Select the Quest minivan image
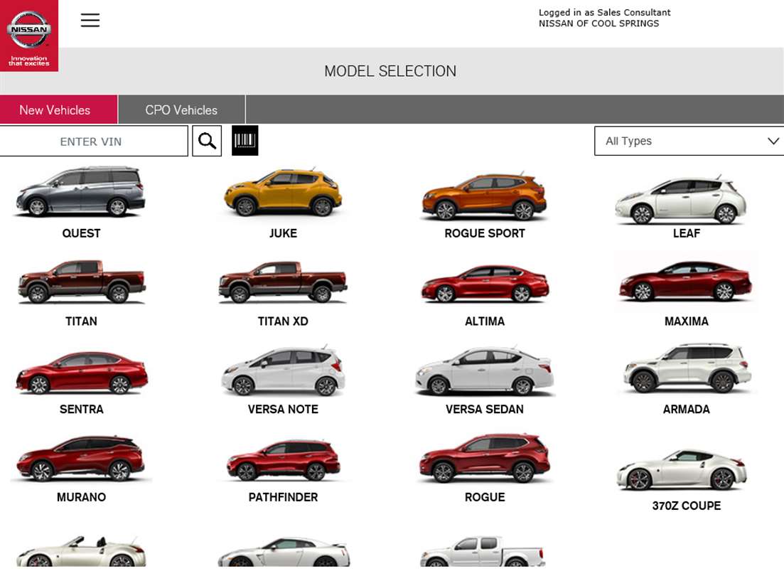This screenshot has height=576, width=784. tap(80, 192)
